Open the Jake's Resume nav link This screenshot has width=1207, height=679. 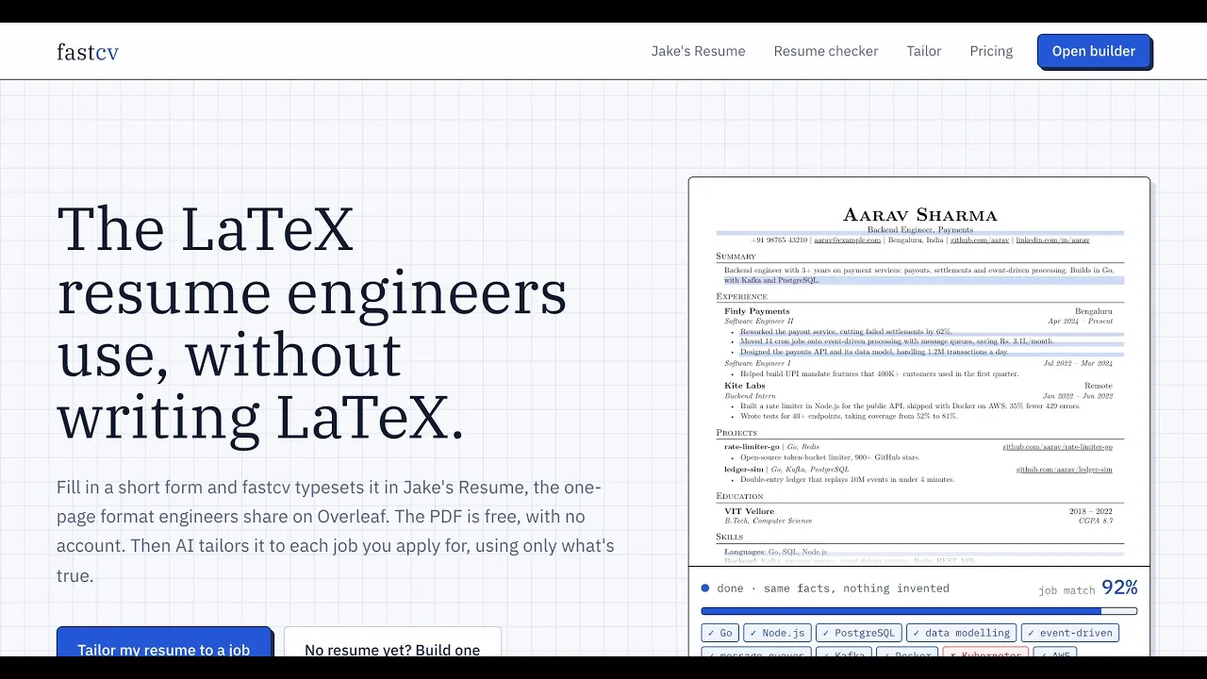698,51
